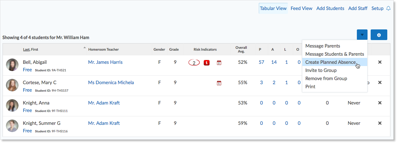Screen dimensions: 397x143
Task: Open the Add Students link
Action: click(x=330, y=8)
